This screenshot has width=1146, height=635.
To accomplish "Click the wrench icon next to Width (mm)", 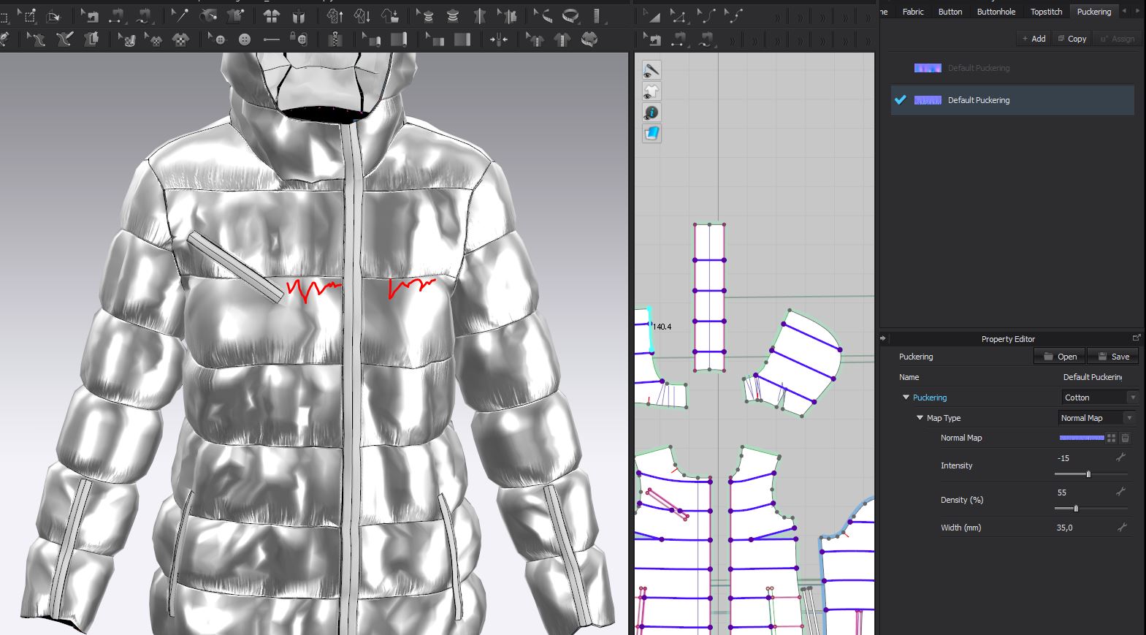I will coord(1122,527).
